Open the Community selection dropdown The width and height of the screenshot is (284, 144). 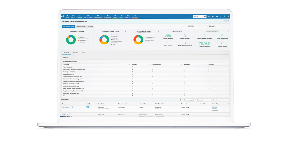[196, 27]
